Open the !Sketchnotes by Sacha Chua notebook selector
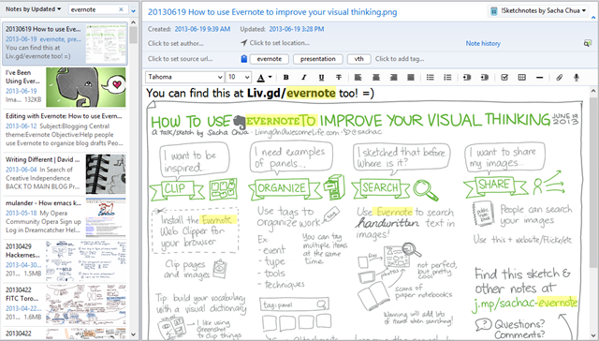Image resolution: width=599 pixels, height=341 pixels. point(538,10)
